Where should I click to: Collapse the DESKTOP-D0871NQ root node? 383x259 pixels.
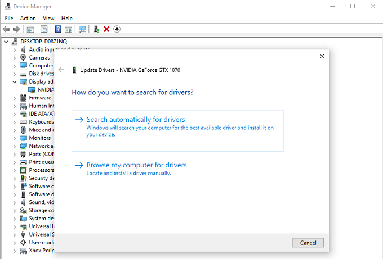(6, 42)
